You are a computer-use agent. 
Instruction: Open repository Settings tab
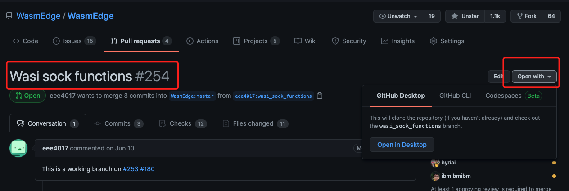pos(447,41)
